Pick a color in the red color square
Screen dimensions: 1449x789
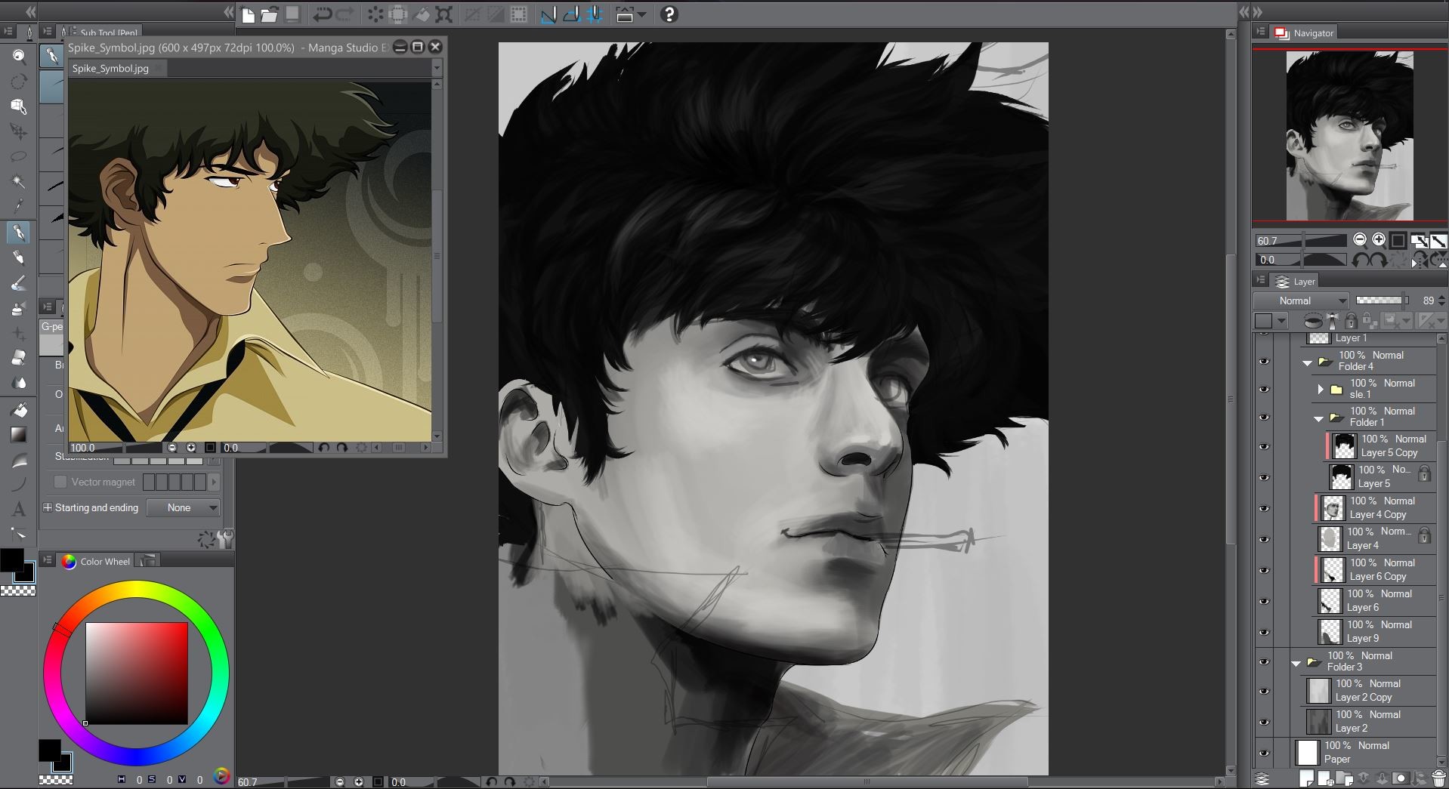coord(137,673)
